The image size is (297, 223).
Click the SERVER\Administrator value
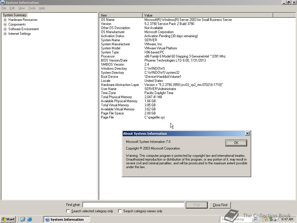pyautogui.click(x=160, y=89)
